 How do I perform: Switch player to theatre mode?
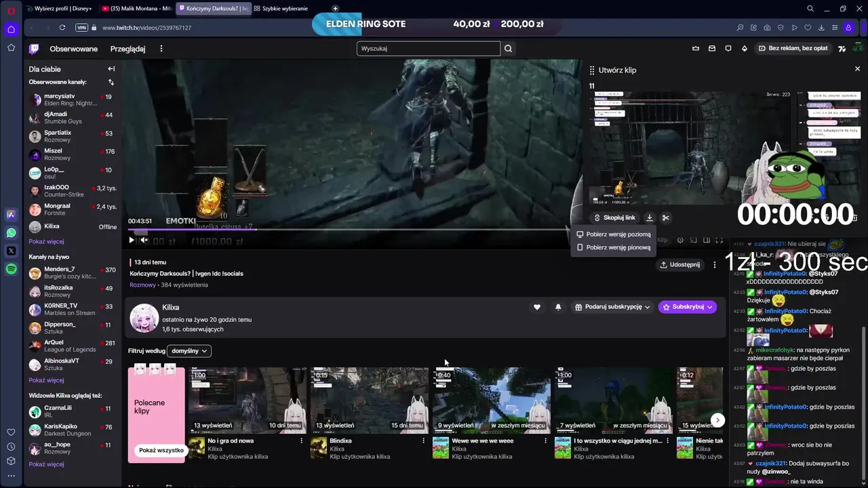pos(707,241)
